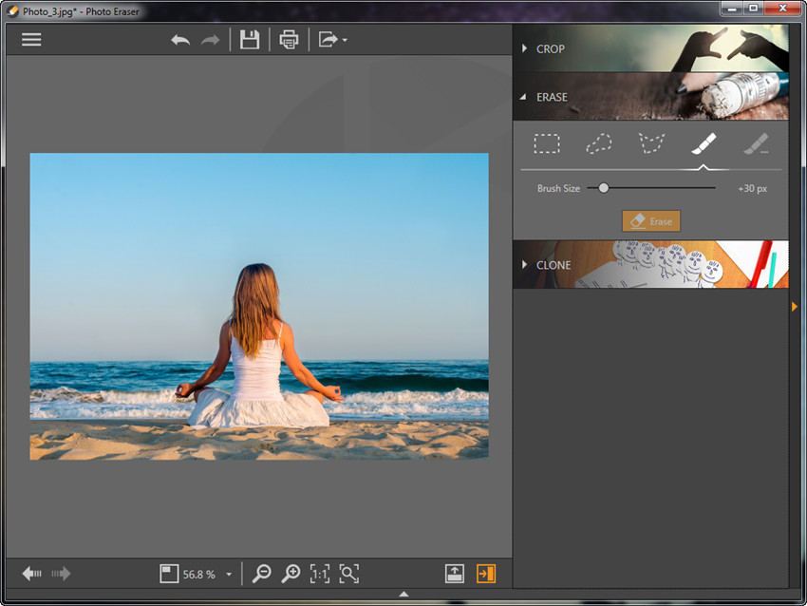
Task: Select the brush deselect tool
Action: 757,143
